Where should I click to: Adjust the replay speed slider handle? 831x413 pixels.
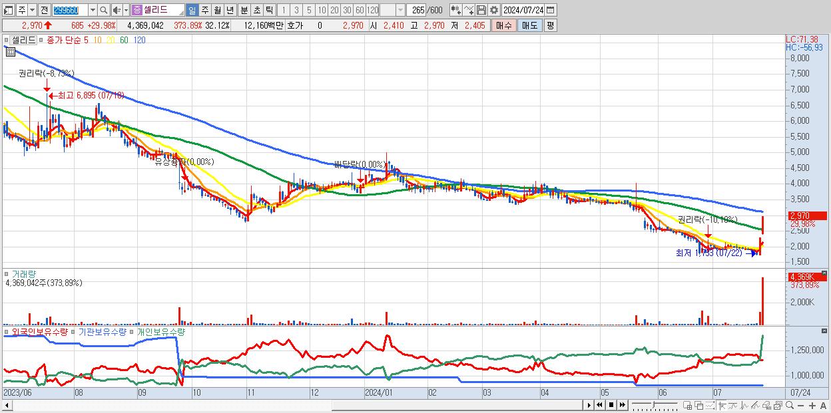pyautogui.click(x=653, y=404)
